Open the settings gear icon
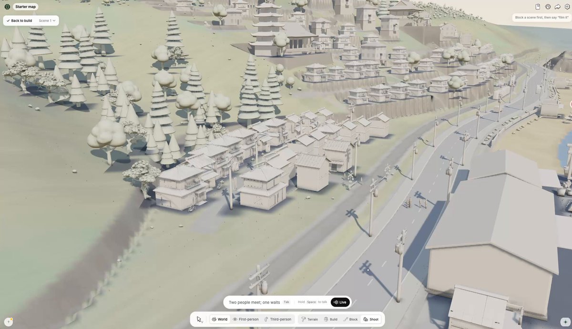 tap(567, 7)
